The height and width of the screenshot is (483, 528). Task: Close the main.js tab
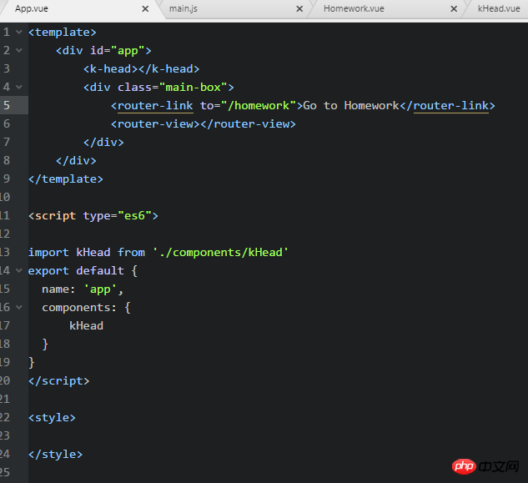(299, 8)
